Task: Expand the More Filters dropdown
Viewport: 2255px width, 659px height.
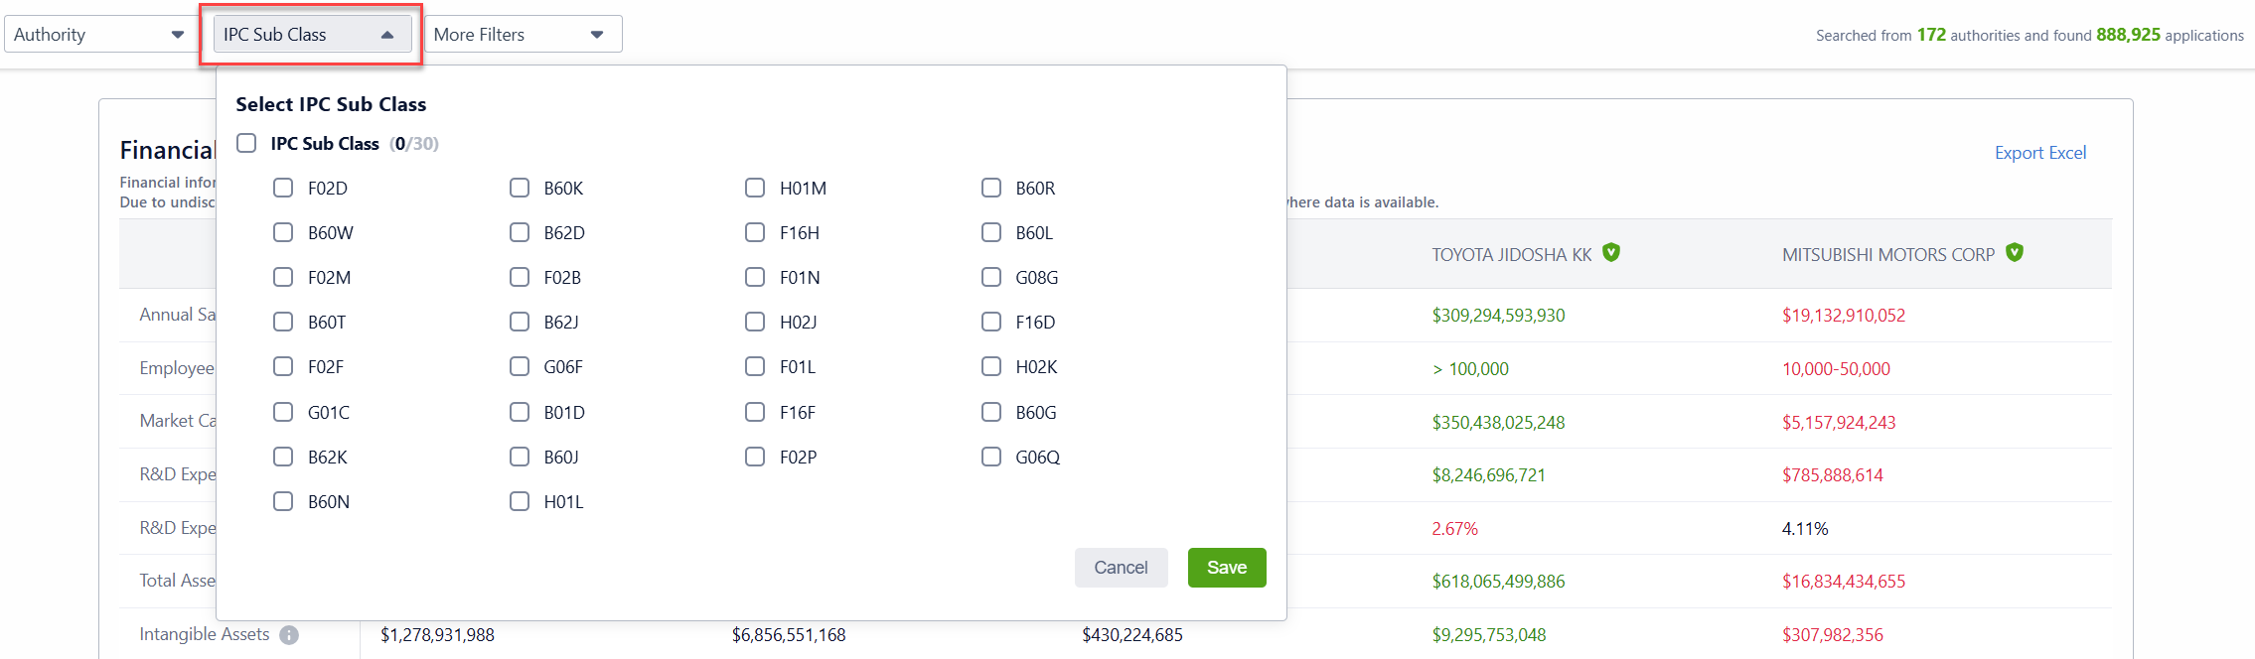Action: [x=523, y=35]
